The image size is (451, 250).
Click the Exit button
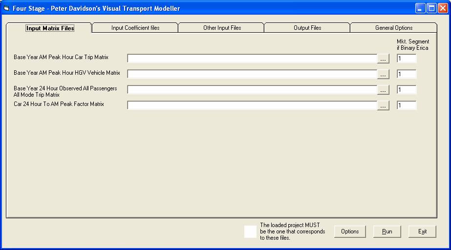click(422, 231)
